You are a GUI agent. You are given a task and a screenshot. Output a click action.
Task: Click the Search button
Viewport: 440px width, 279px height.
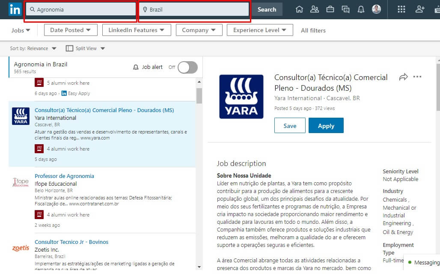pos(267,9)
